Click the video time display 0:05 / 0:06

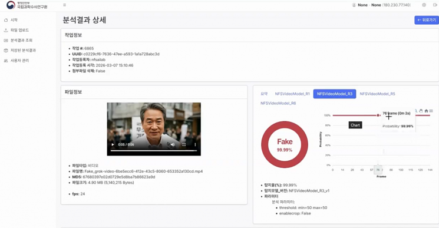pyautogui.click(x=126, y=144)
